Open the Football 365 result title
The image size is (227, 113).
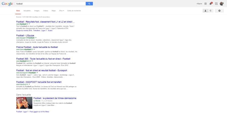[x=43, y=59]
